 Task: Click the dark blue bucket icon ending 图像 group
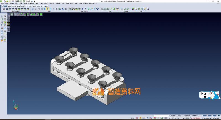[x=98, y=9]
